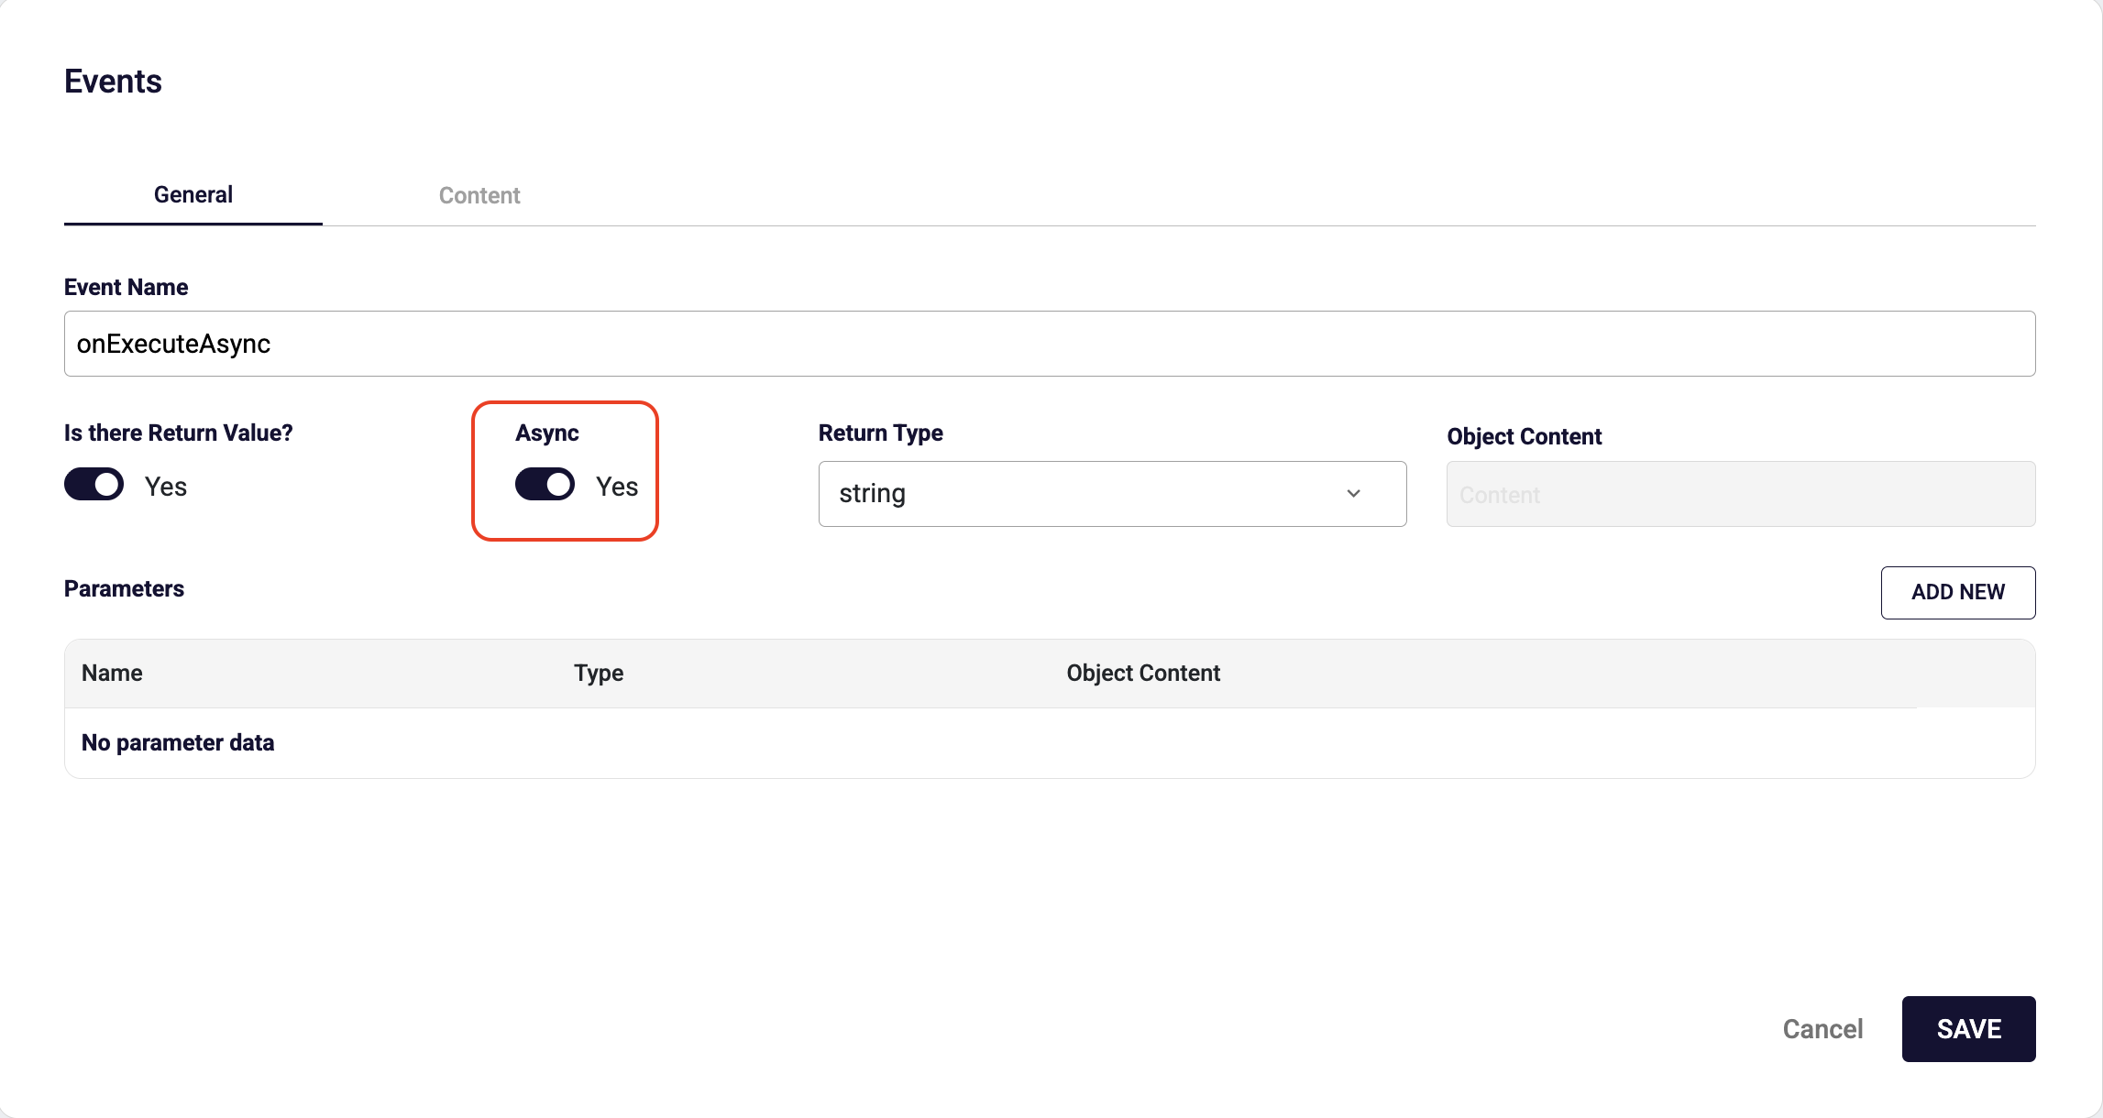Click the Return Type chevron arrow
The height and width of the screenshot is (1118, 2103).
(x=1353, y=494)
